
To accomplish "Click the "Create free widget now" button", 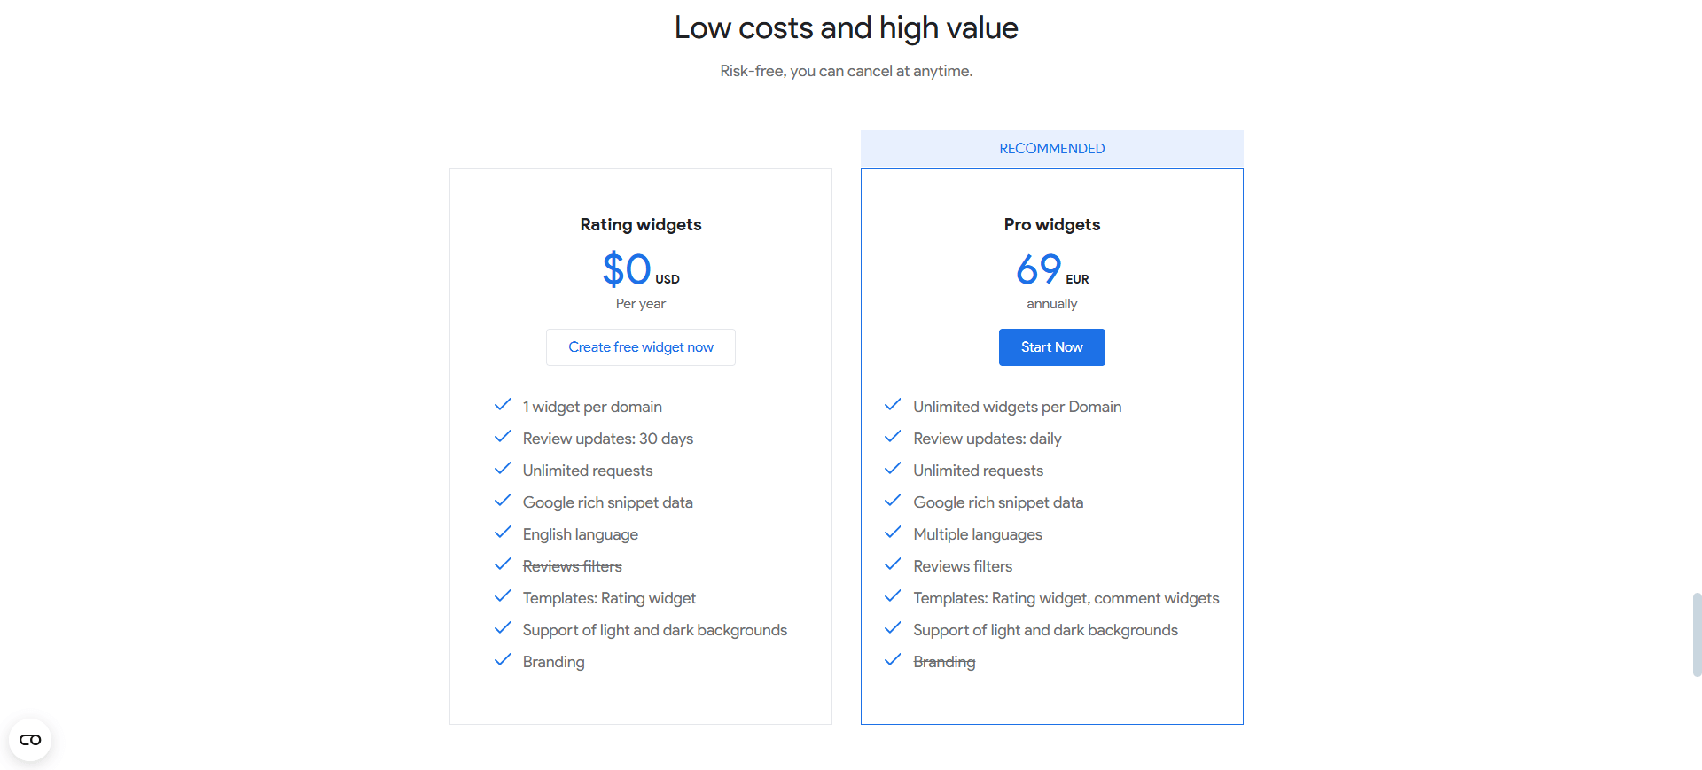I will 640,346.
